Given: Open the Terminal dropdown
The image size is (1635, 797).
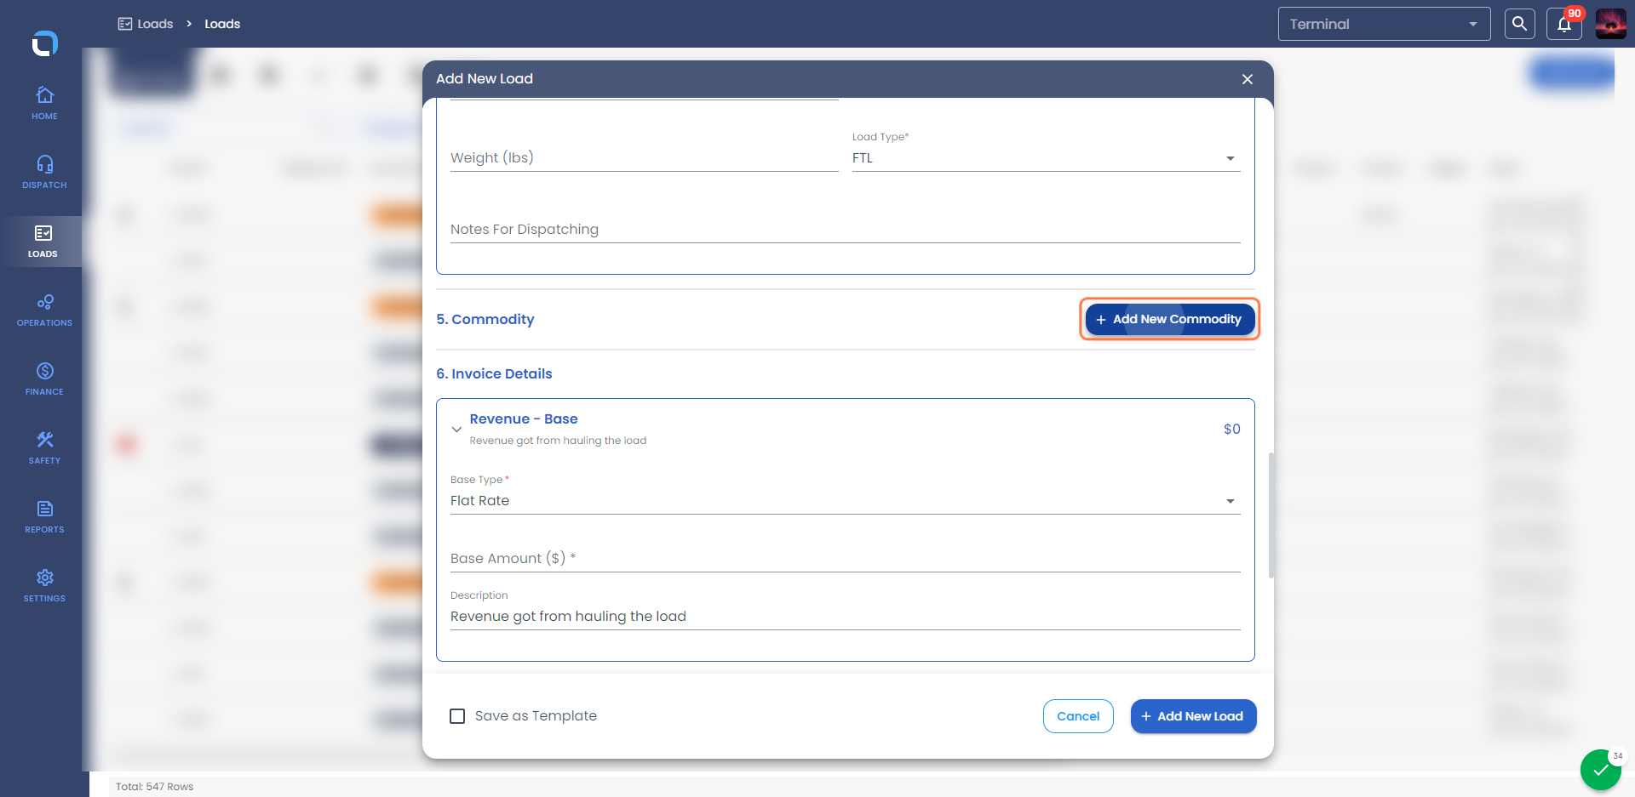Looking at the screenshot, I should (x=1384, y=24).
